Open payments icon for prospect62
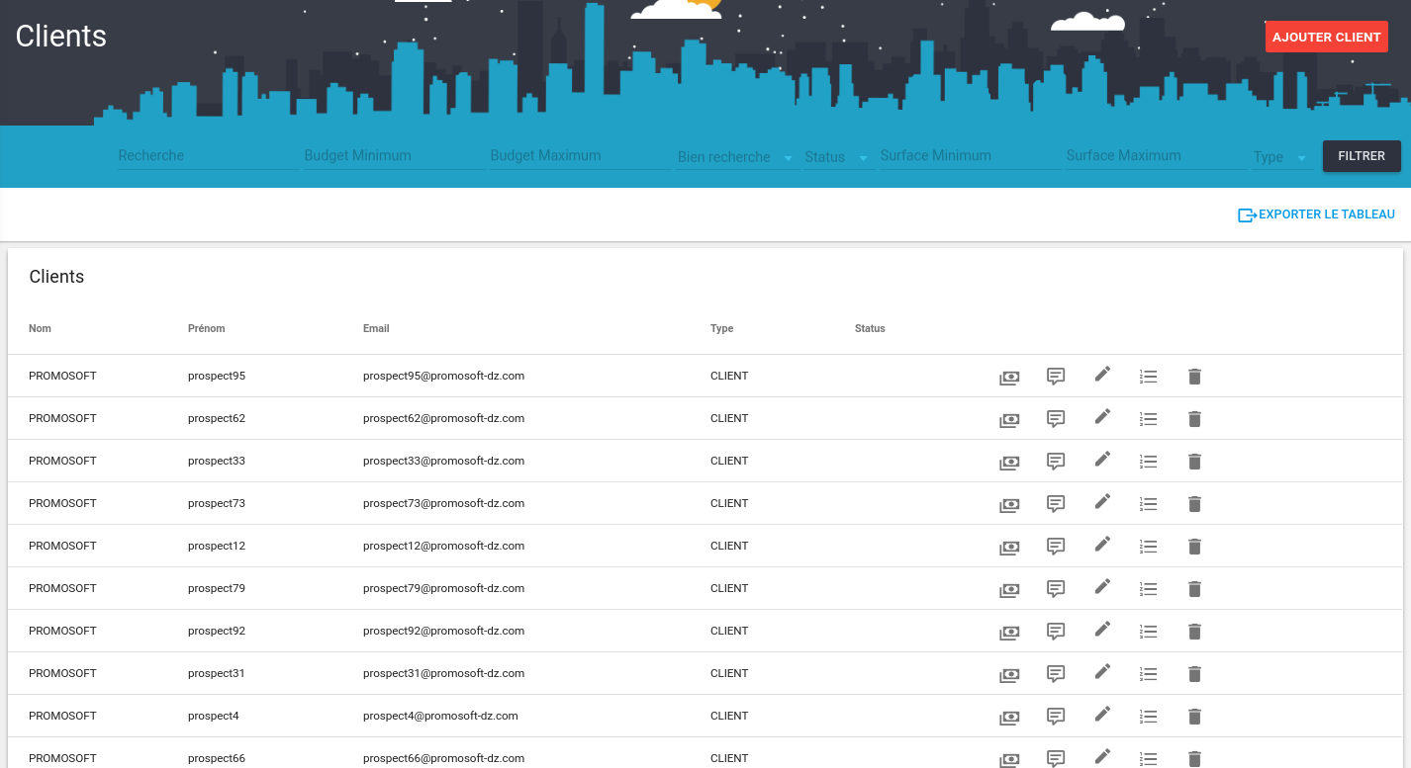Viewport: 1411px width, 768px height. (x=1008, y=419)
